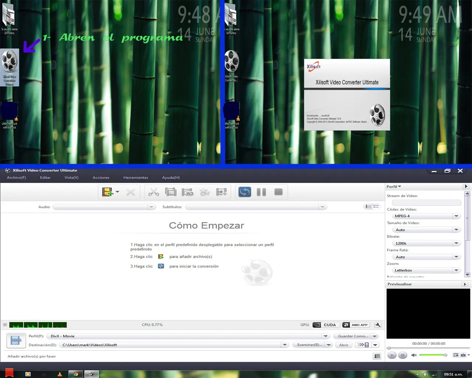This screenshot has height=378, width=472.
Task: Open the log list icon in status bar
Action: tap(377, 356)
